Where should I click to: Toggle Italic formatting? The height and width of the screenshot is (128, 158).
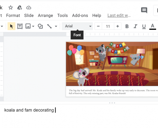135,26
